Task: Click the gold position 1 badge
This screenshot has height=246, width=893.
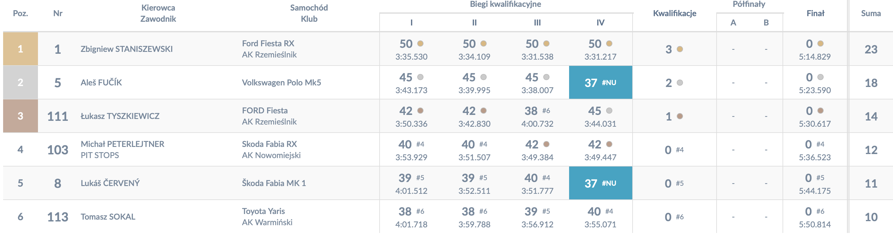Action: coord(21,49)
